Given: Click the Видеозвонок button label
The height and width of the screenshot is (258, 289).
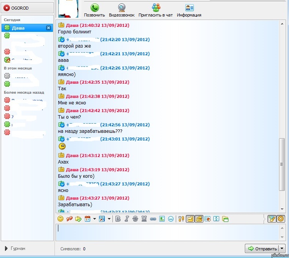Looking at the screenshot, I should (122, 15).
